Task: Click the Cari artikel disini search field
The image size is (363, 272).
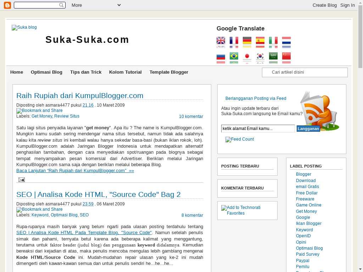Action: click(x=305, y=72)
